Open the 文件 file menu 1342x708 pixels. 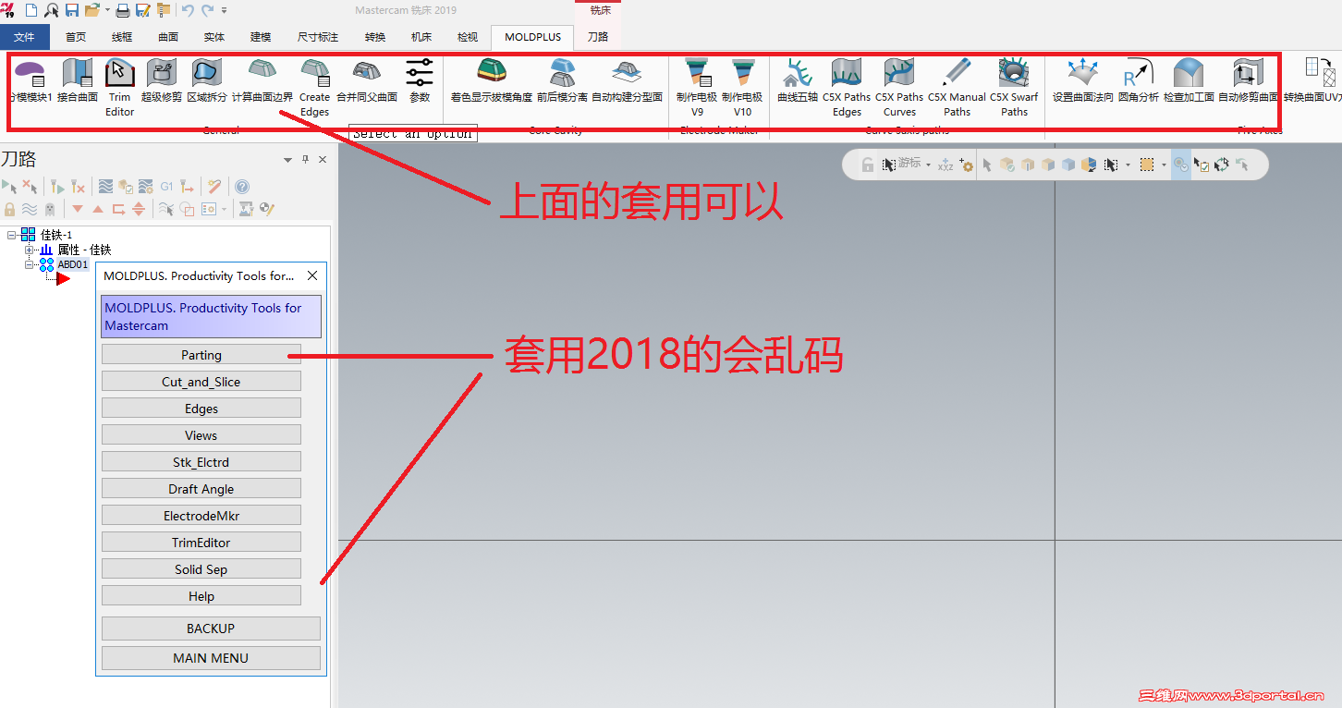[24, 37]
